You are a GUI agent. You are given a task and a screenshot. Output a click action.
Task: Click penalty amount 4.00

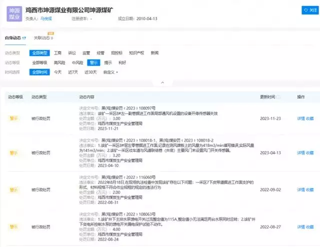[116, 229]
